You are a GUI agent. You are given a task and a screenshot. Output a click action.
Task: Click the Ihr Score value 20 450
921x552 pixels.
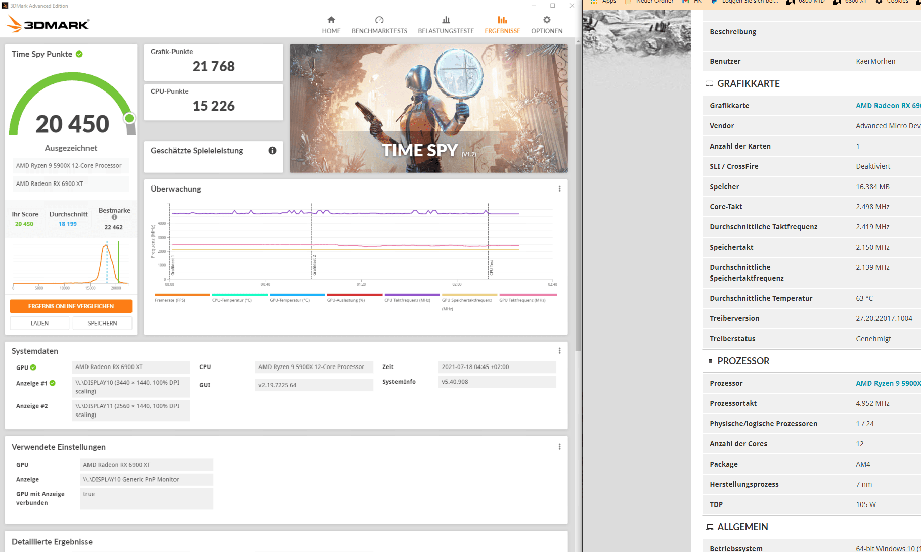tap(24, 224)
